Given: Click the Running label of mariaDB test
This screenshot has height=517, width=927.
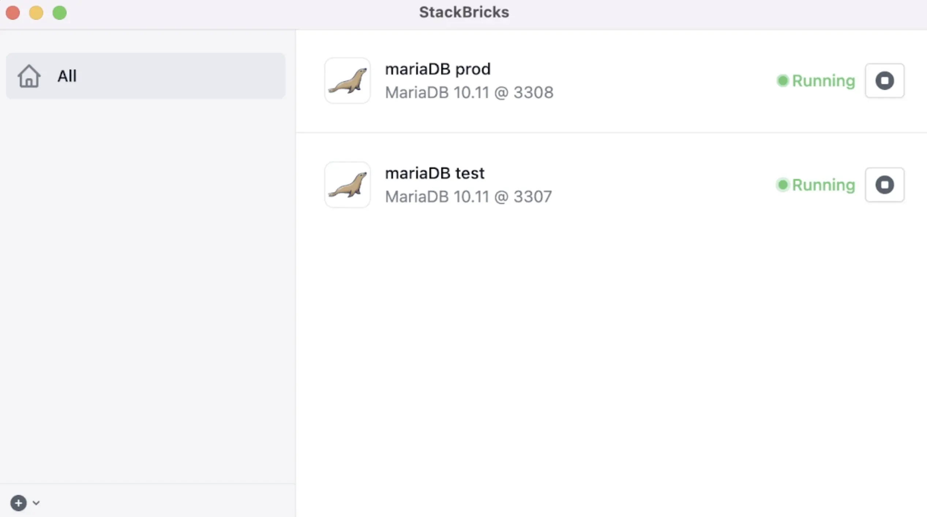Looking at the screenshot, I should [823, 185].
